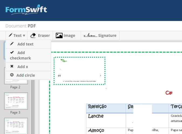This screenshot has width=182, height=134.
Task: Click the Image tool picture icon
Action: [59, 36]
